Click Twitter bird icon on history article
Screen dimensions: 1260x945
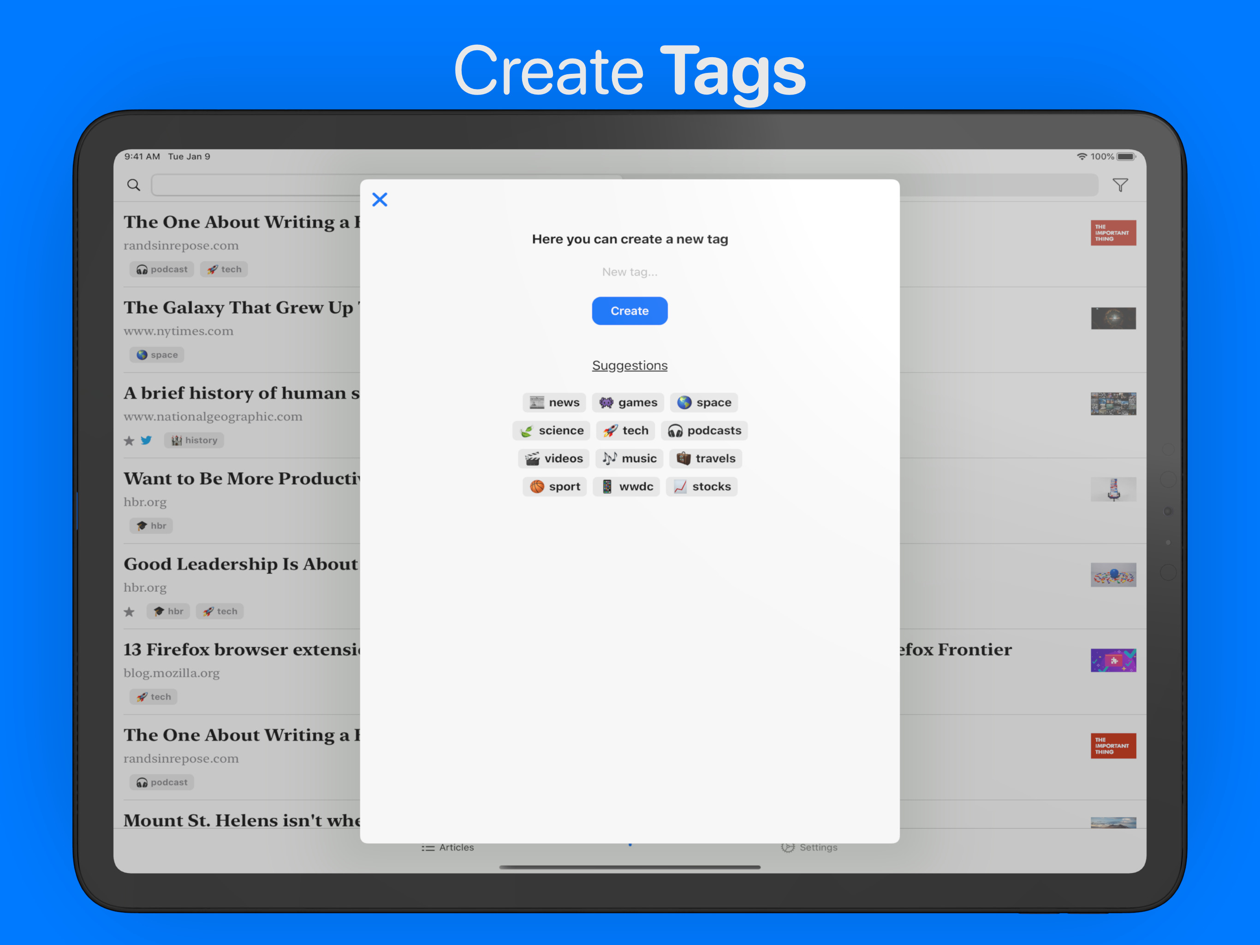coord(146,440)
